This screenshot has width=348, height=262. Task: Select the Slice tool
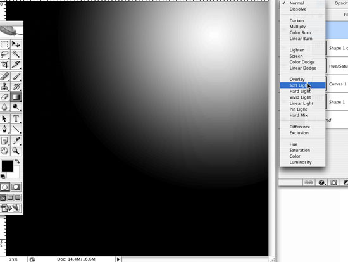tap(16, 64)
